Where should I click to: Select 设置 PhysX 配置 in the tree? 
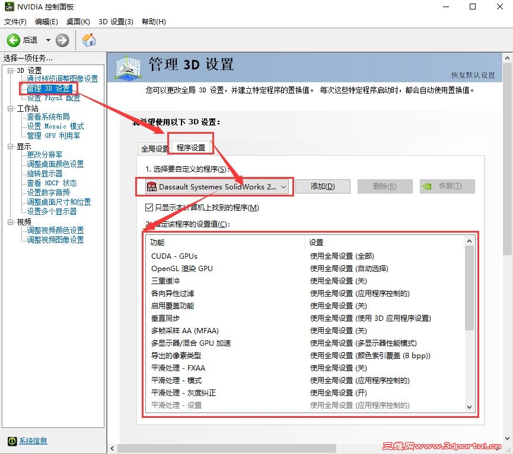click(x=53, y=98)
